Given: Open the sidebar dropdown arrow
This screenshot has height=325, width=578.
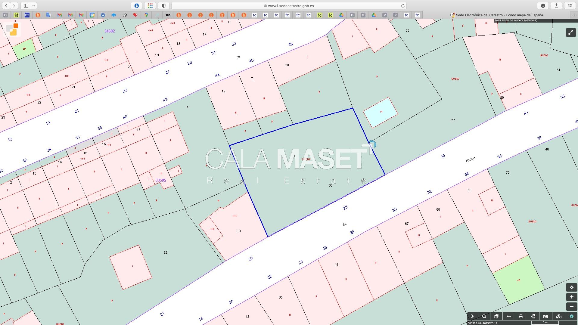Looking at the screenshot, I should [33, 6].
